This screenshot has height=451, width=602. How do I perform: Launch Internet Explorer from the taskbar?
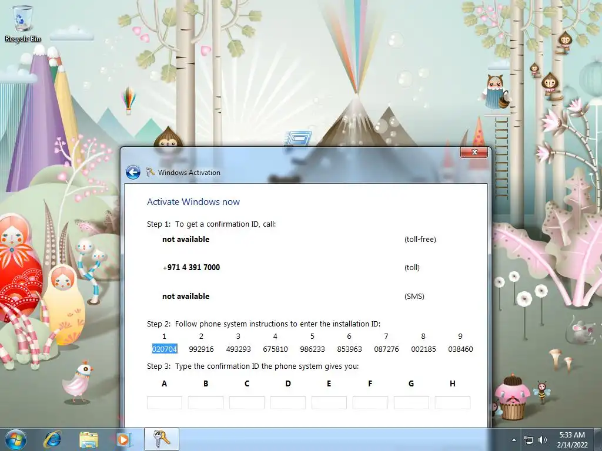(52, 439)
